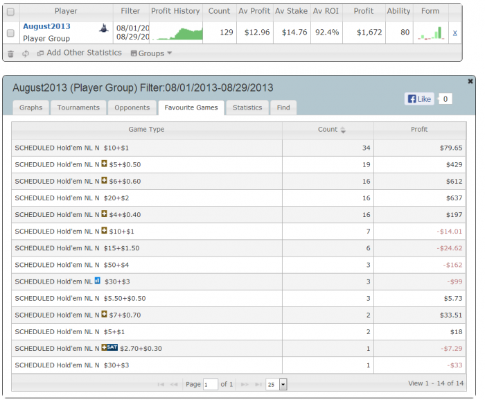Open the Find tab
This screenshot has width=485, height=400.
[x=283, y=107]
